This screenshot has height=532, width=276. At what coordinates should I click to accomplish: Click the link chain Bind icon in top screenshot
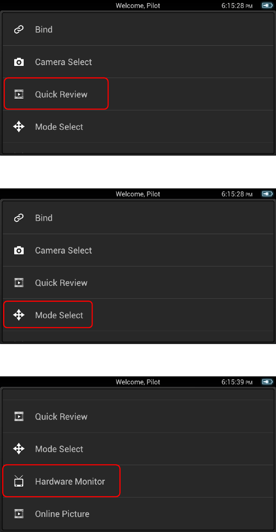(x=19, y=30)
